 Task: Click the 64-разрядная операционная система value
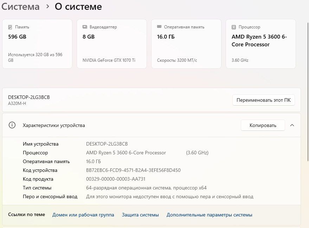[x=146, y=188]
